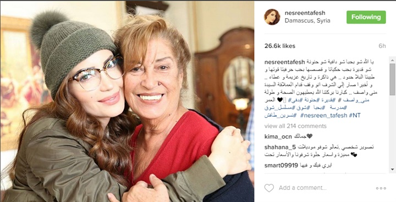The image size is (396, 202).
Task: Open the 6h post timestamp
Action: [382, 46]
